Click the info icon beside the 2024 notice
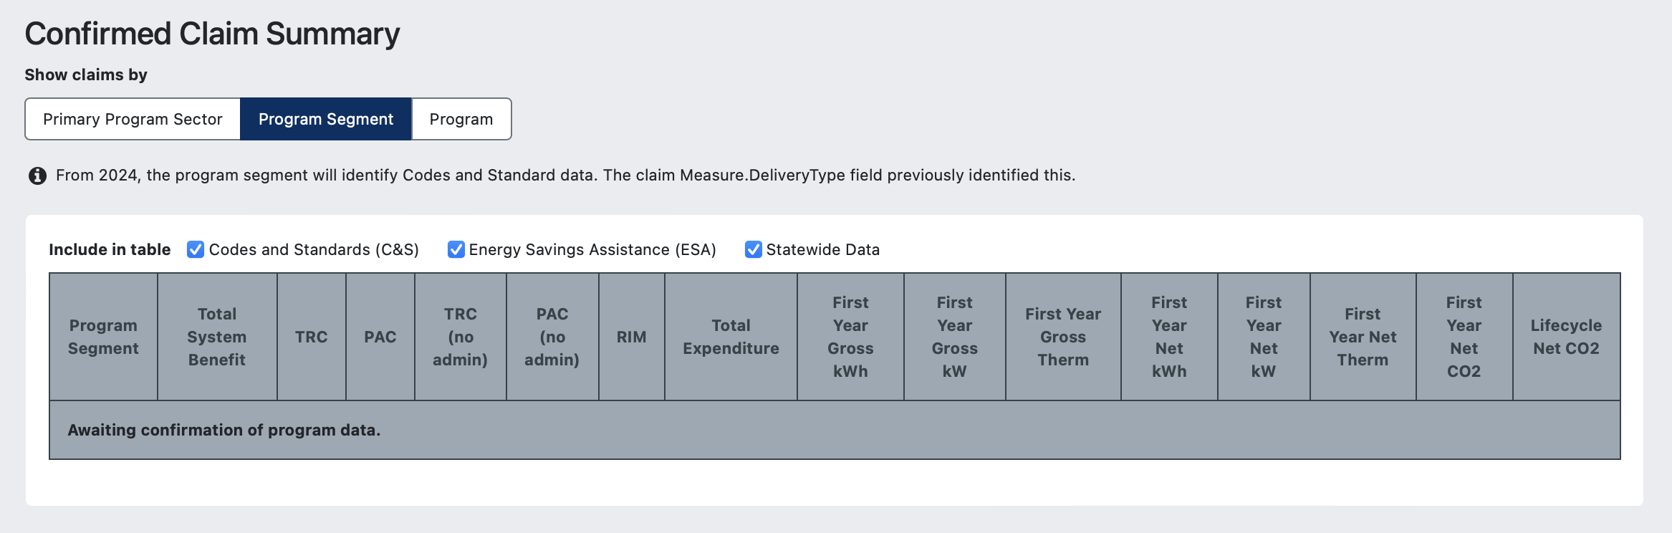Screen dimensions: 1672x533 tap(37, 176)
